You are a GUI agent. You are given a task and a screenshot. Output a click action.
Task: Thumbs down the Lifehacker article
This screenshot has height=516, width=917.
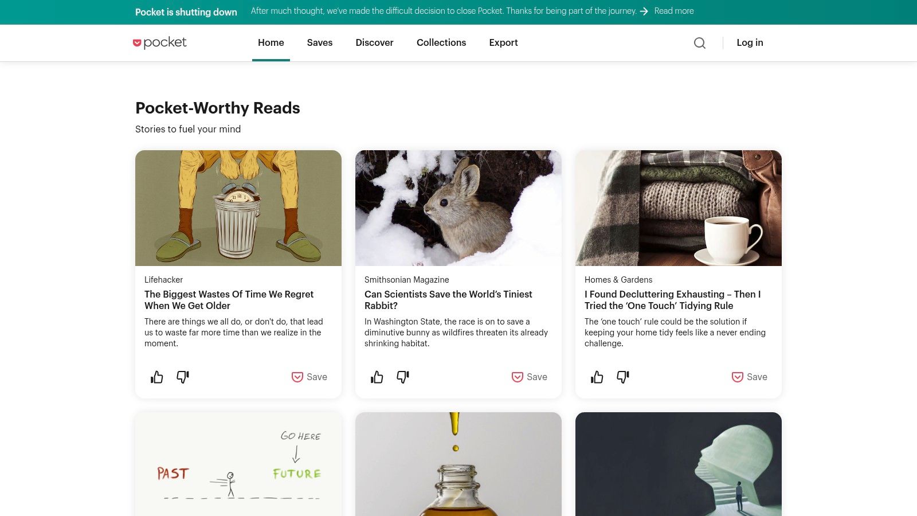(183, 377)
